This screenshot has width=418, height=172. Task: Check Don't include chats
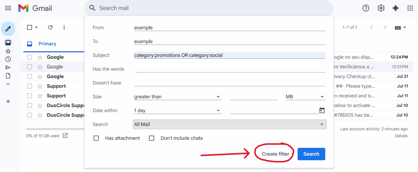(x=152, y=138)
